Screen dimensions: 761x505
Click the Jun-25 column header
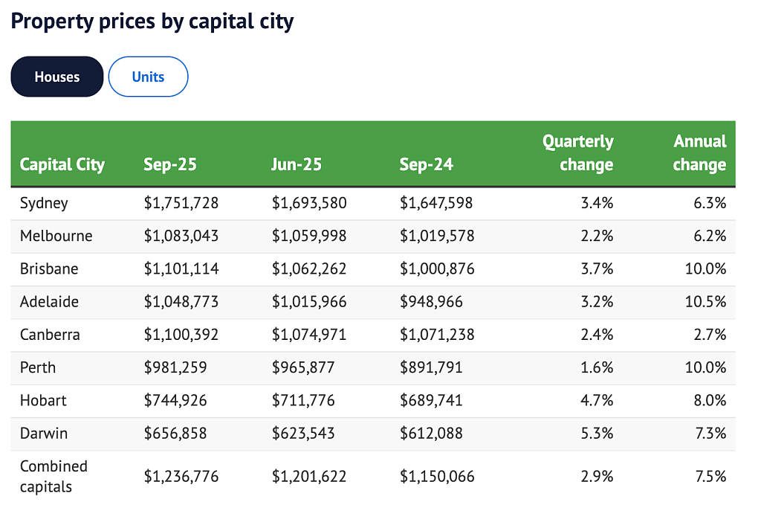click(x=296, y=164)
